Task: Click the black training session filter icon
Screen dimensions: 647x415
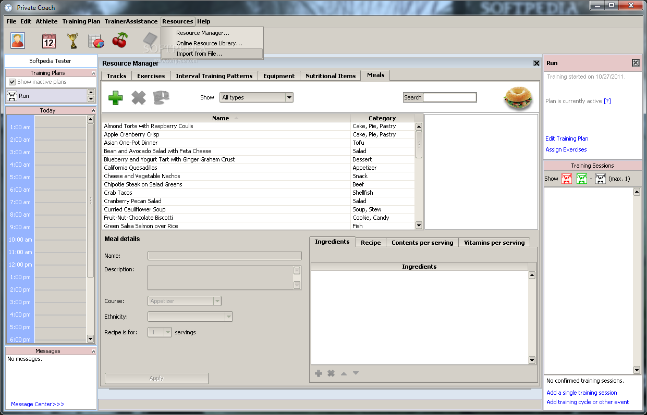Action: (601, 179)
